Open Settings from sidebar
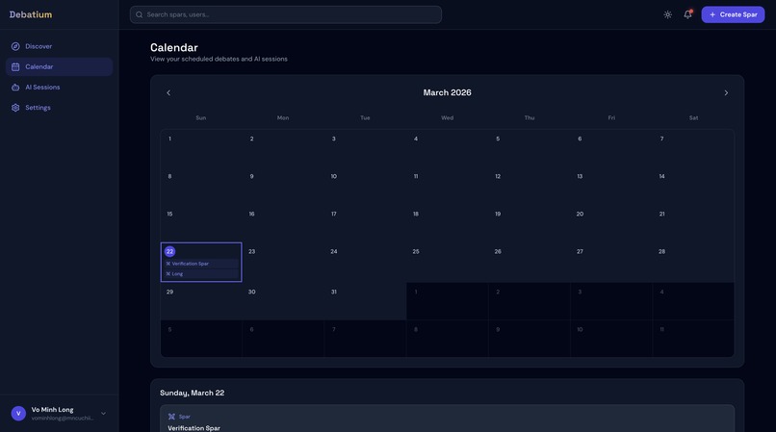Viewport: 776px width, 432px height. pyautogui.click(x=59, y=108)
